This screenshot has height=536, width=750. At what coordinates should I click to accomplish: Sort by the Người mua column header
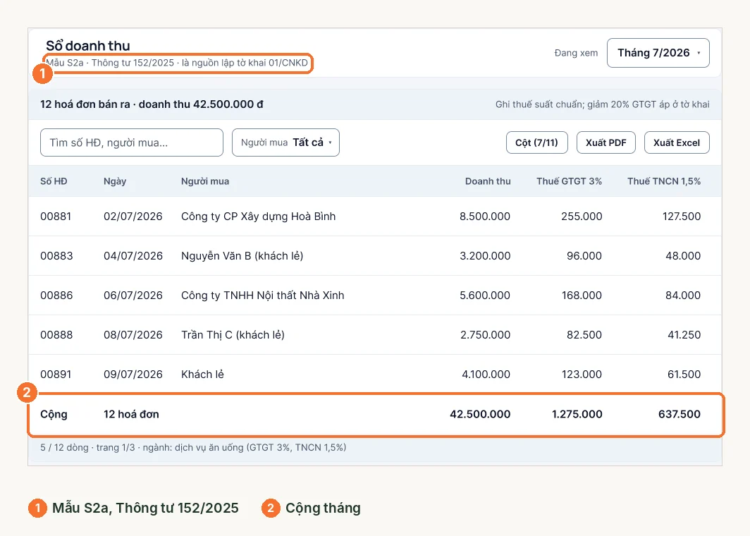pyautogui.click(x=205, y=181)
